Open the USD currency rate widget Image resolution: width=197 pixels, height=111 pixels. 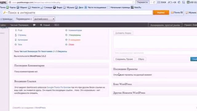[x=192, y=2]
